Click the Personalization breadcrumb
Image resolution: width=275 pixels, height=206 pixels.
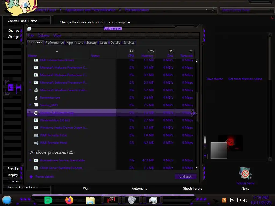pyautogui.click(x=137, y=10)
